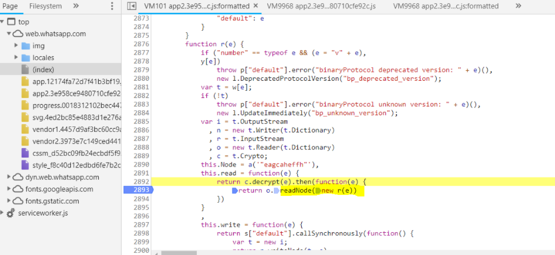
Task: Open the (index) file
Action: [x=43, y=70]
